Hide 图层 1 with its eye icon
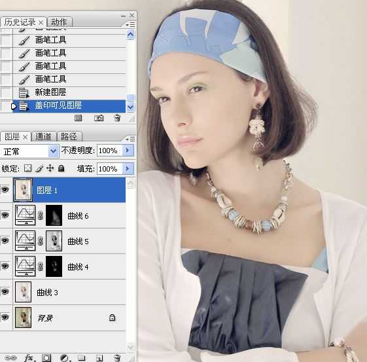Image resolution: width=367 pixels, height=362 pixels. (x=5, y=189)
